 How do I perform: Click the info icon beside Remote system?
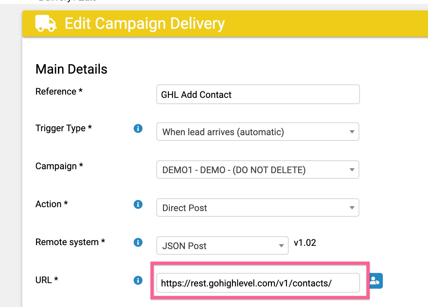tap(138, 242)
